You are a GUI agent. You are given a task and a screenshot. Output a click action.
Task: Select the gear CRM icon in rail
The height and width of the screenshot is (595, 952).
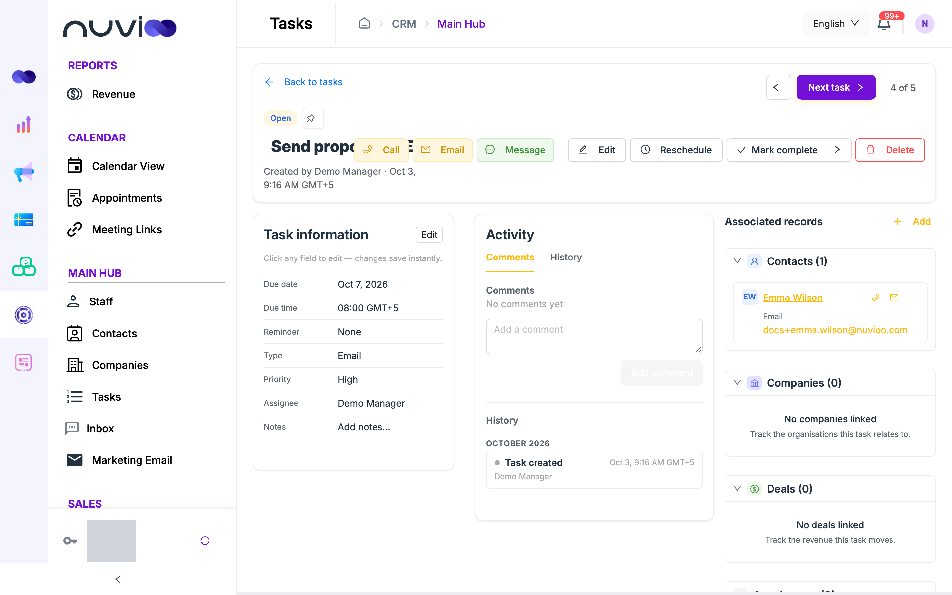pyautogui.click(x=23, y=315)
